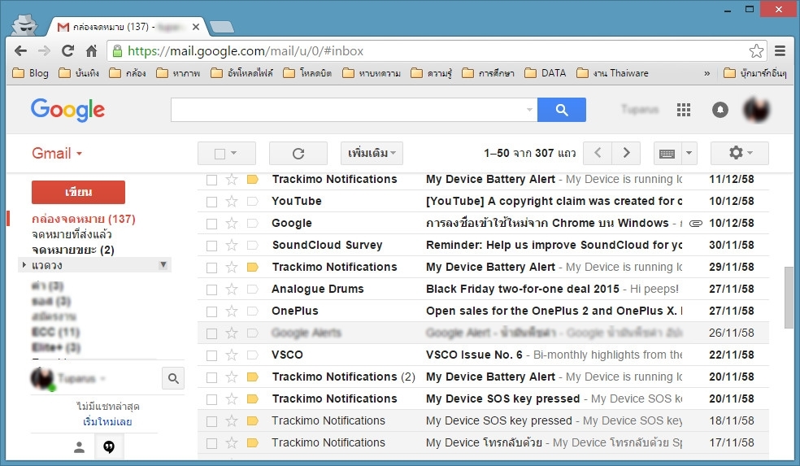Open the Gmail product switcher dropdown
This screenshot has height=466, width=800.
tap(57, 153)
